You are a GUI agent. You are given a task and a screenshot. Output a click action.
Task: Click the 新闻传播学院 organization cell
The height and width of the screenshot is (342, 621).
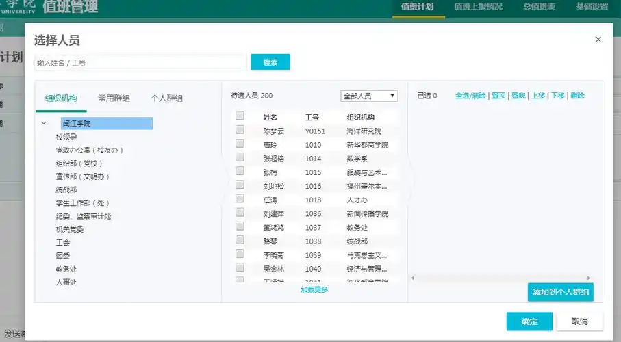pyautogui.click(x=368, y=213)
